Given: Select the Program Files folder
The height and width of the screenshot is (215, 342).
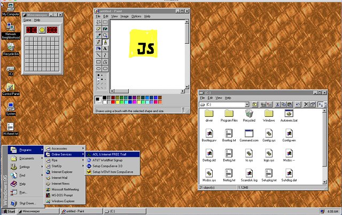Looking at the screenshot, I should pos(229,116).
